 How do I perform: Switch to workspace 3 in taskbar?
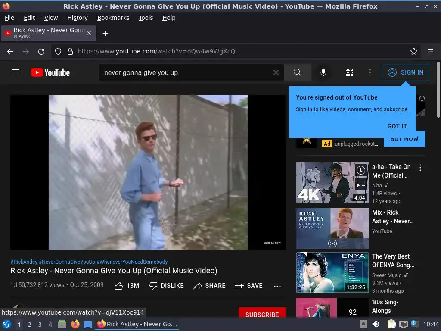[x=40, y=325]
